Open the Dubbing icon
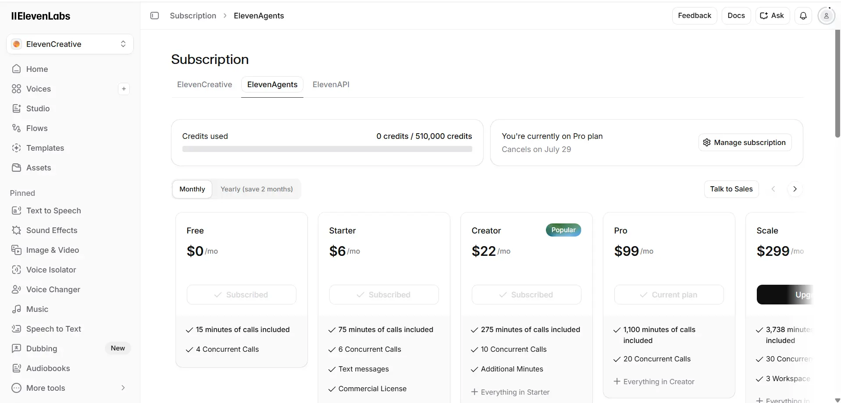 pos(17,349)
